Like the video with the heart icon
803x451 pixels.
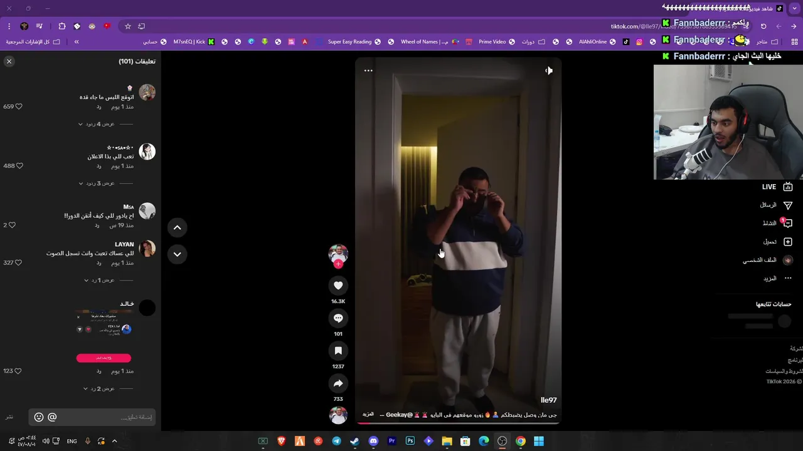[x=338, y=286]
